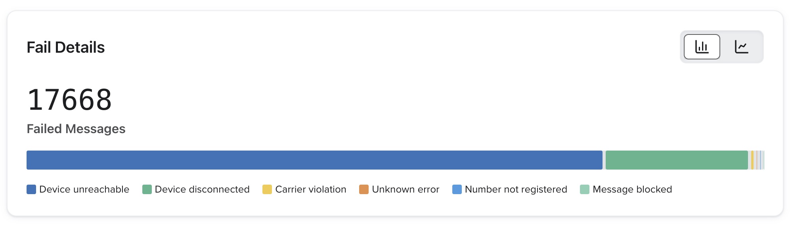
Task: Click the Failed Messages caption text
Action: pos(76,129)
